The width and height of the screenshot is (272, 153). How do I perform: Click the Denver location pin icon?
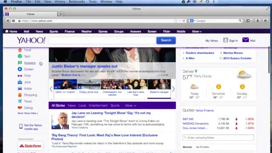[196, 71]
